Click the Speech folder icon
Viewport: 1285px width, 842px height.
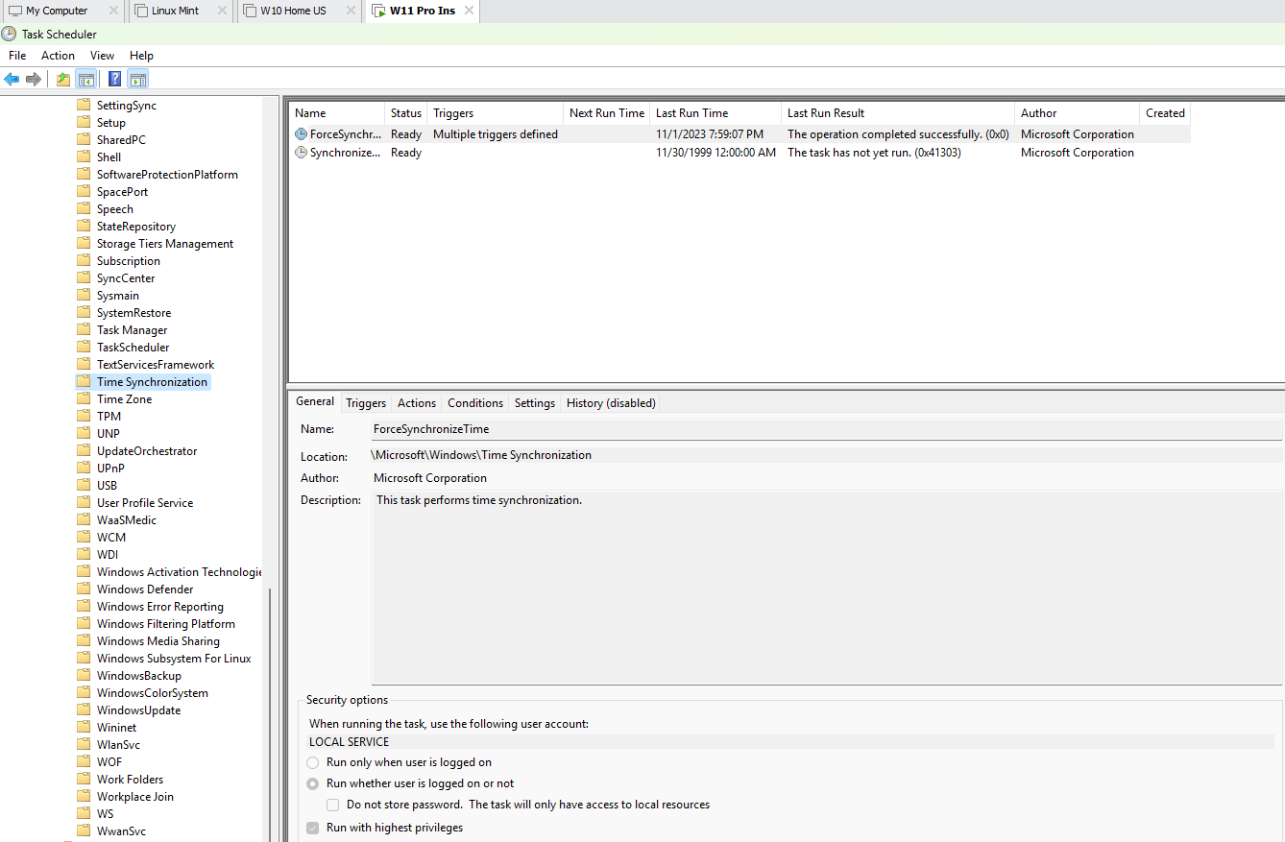tap(84, 209)
